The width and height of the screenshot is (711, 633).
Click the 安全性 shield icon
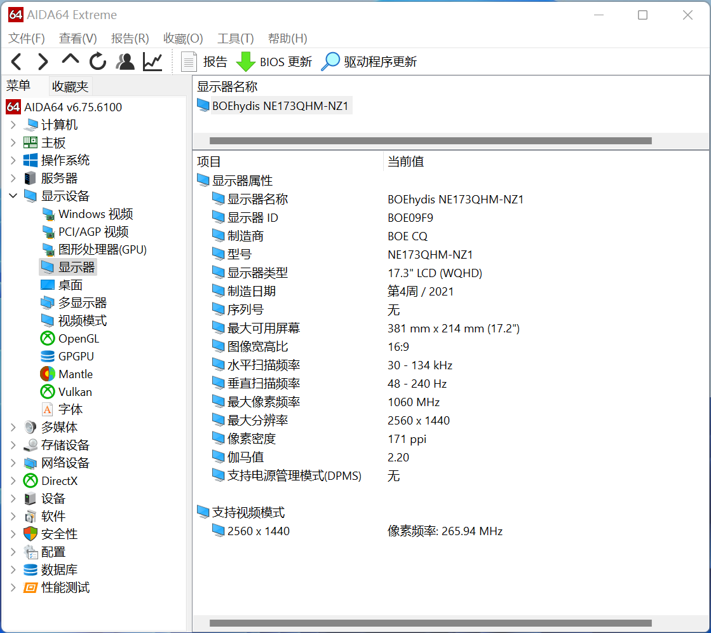click(30, 534)
